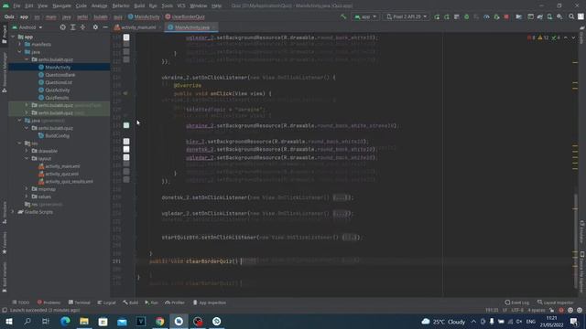Screen dimensions: 586x329
Task: Collapse the layout folder
Action: click(27, 158)
